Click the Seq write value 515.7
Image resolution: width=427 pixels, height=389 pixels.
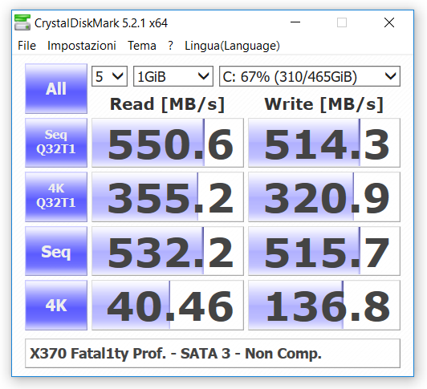(x=324, y=251)
